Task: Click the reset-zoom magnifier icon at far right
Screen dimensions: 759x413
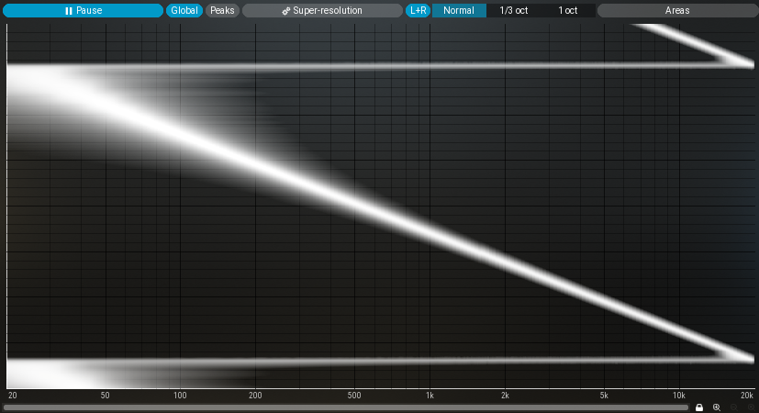Action: [x=751, y=407]
